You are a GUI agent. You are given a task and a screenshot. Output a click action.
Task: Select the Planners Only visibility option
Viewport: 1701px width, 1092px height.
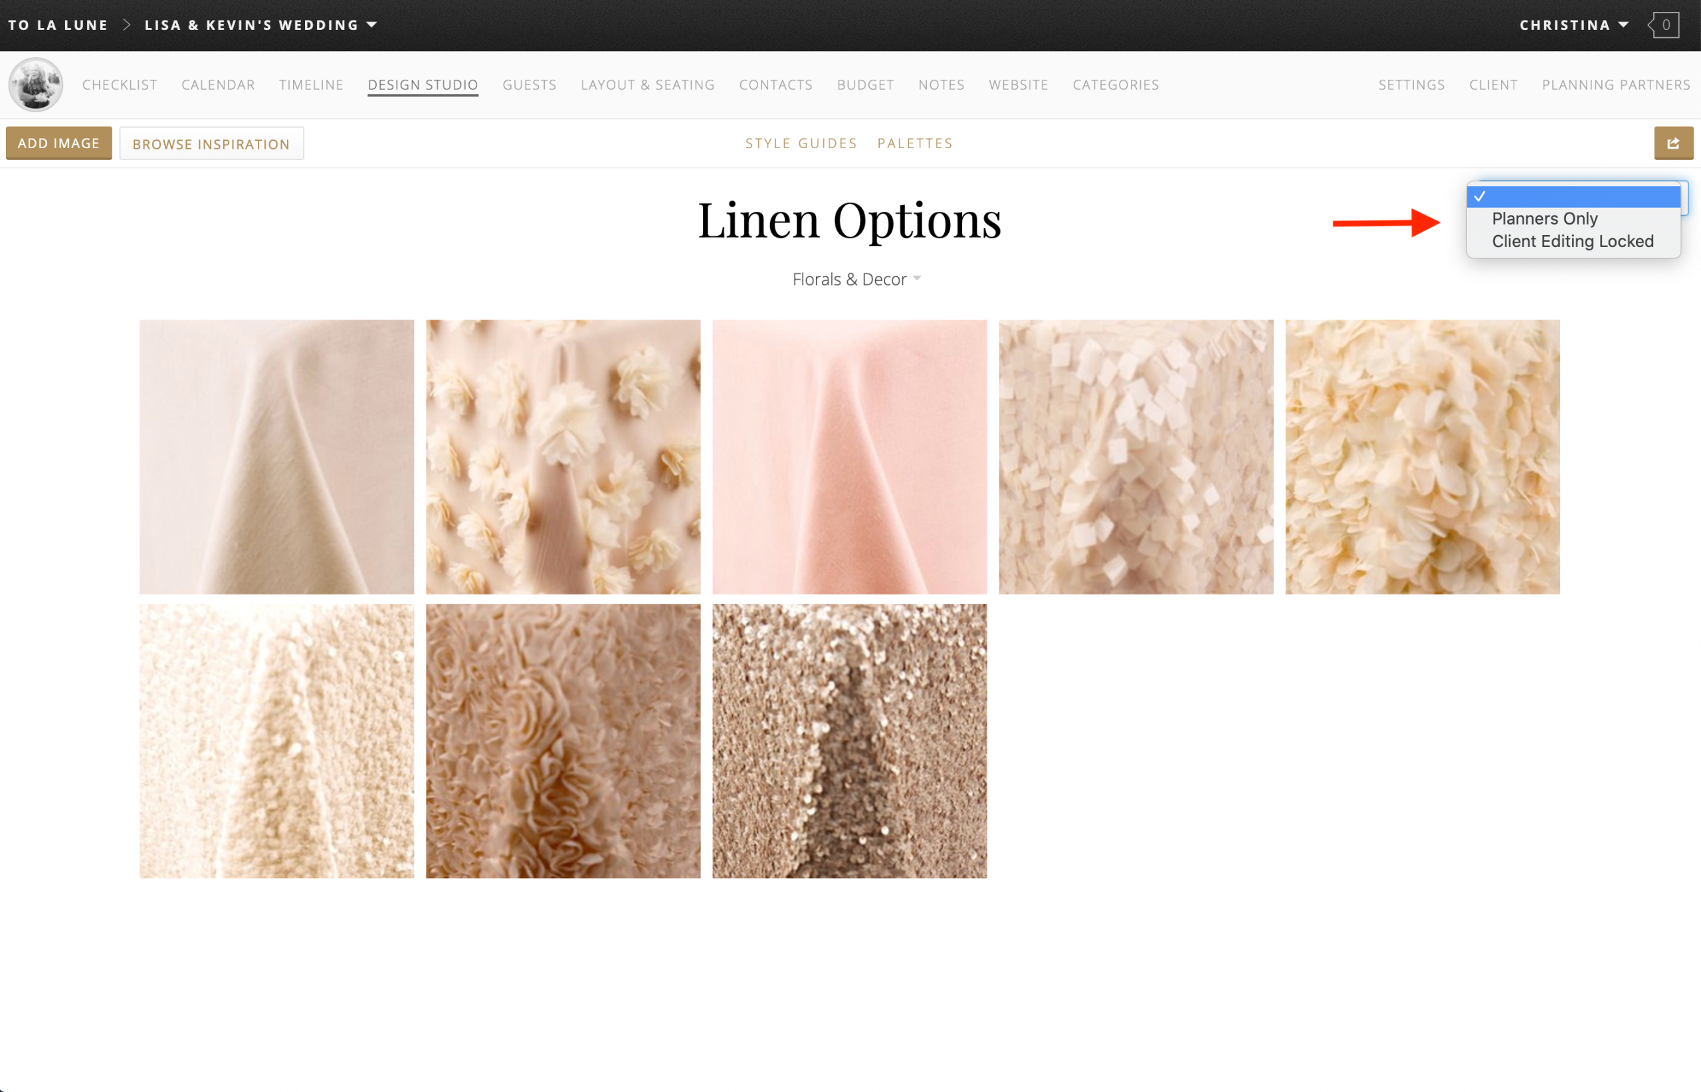pos(1544,219)
